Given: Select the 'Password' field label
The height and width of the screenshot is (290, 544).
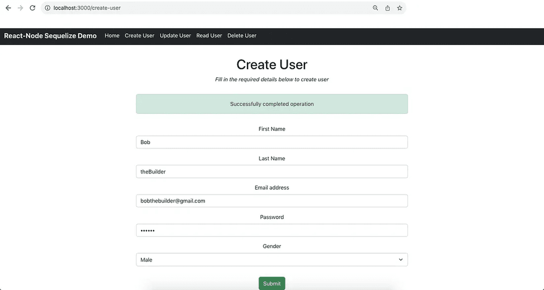Looking at the screenshot, I should [x=272, y=217].
